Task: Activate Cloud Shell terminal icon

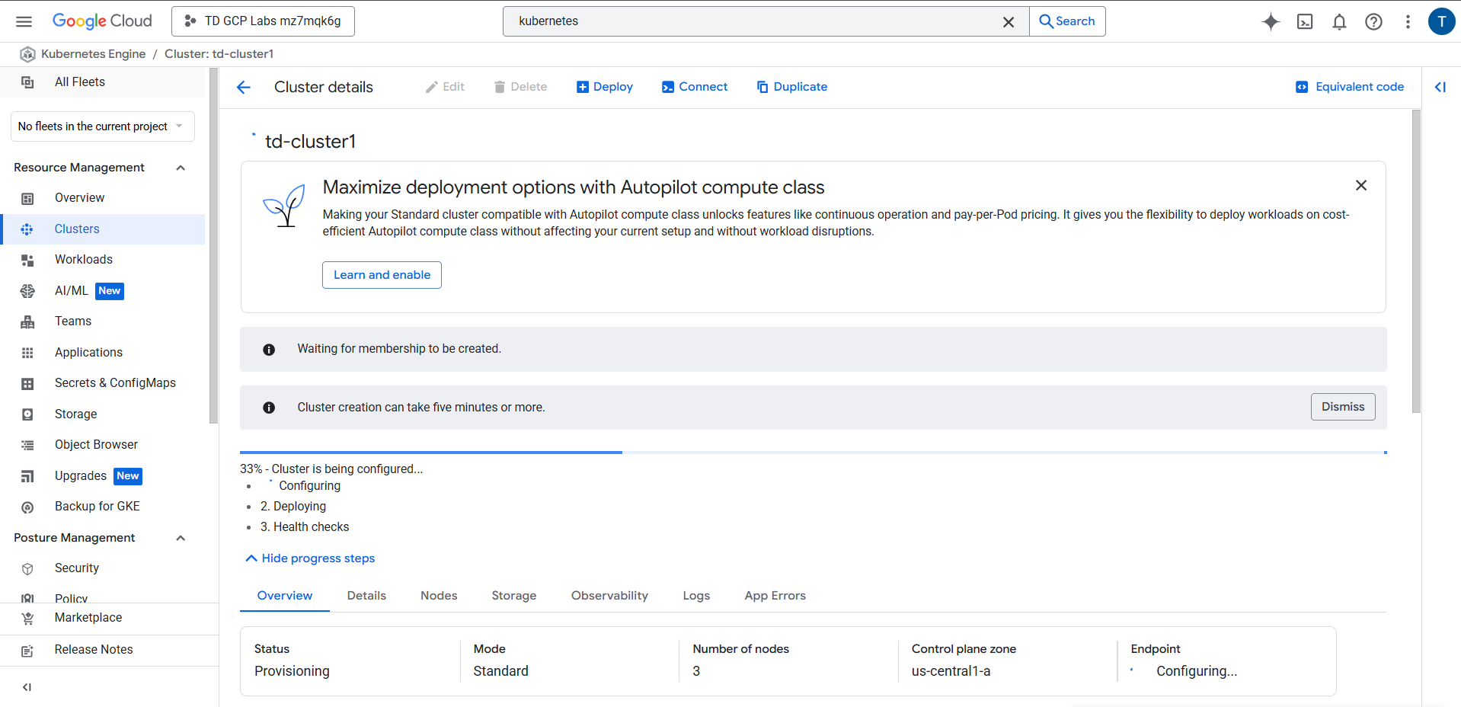Action: tap(1305, 21)
